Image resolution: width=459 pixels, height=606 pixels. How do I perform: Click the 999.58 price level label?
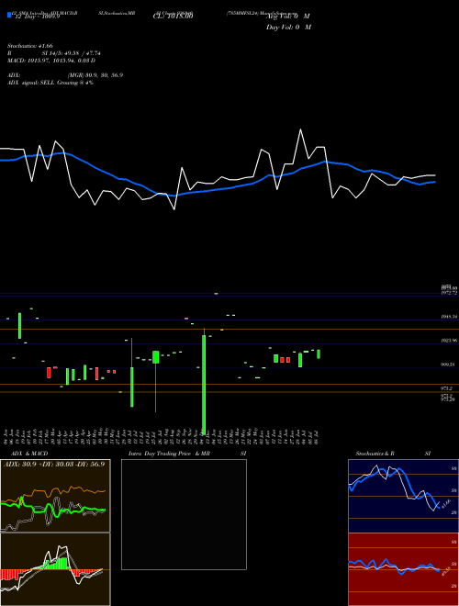[x=448, y=365]
